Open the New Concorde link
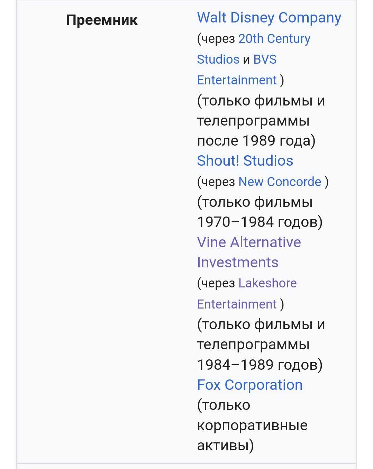 coord(280,182)
